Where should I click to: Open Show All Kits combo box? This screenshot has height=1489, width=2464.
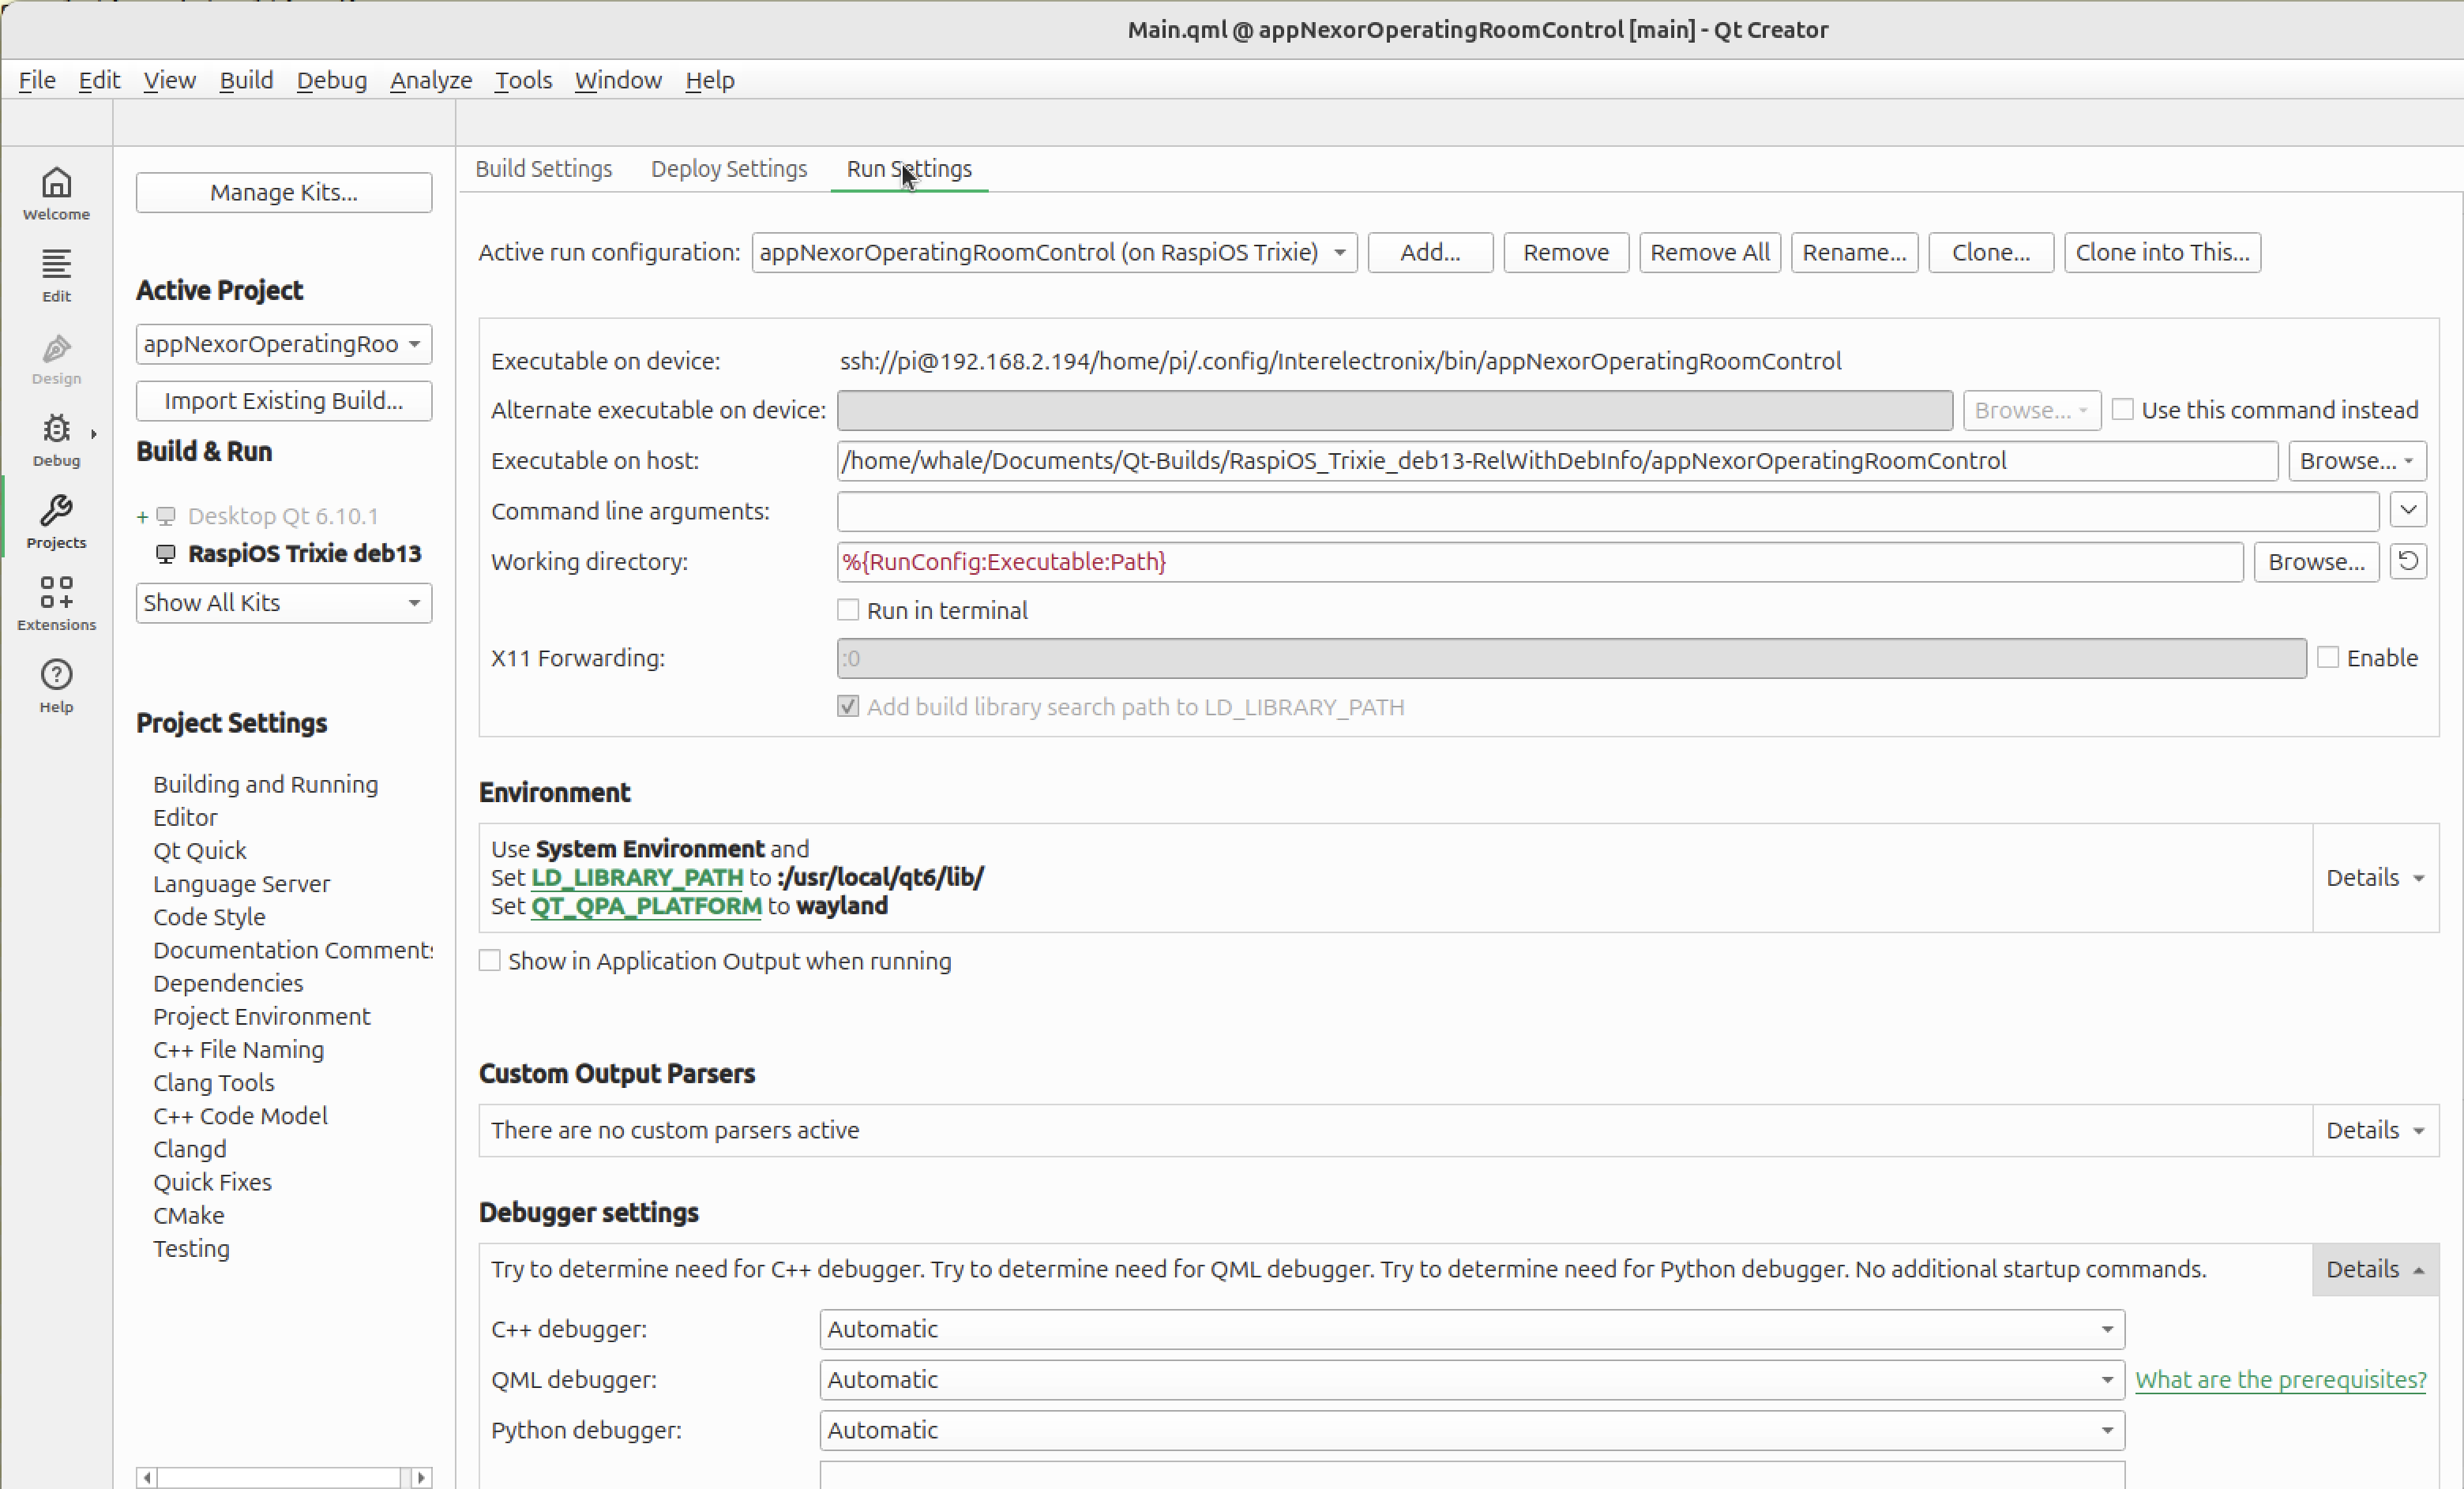point(283,603)
